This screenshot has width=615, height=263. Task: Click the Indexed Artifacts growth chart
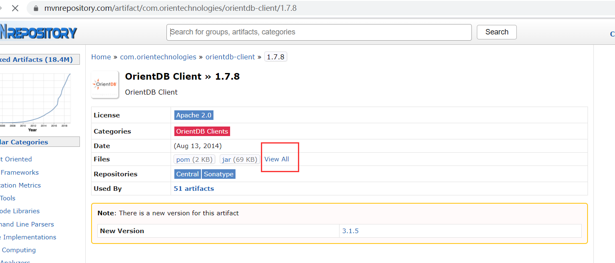35,102
